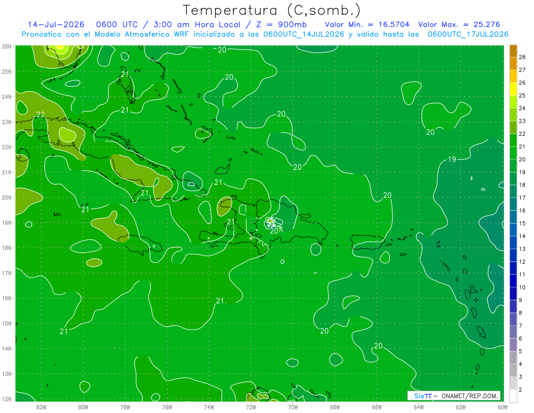
Task: Click the "26N" latitude label
Action: 7,46
